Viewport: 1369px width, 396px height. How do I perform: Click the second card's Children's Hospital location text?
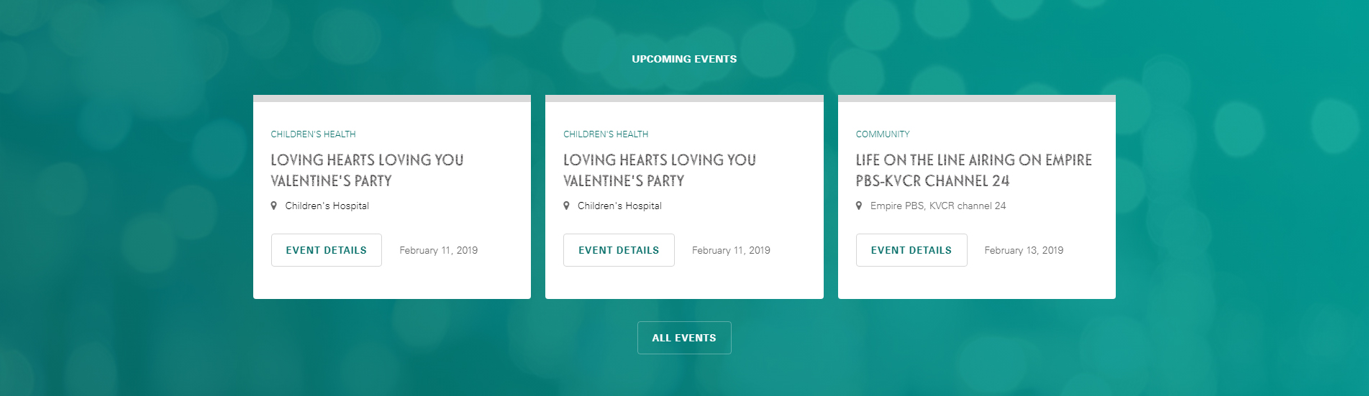click(619, 206)
